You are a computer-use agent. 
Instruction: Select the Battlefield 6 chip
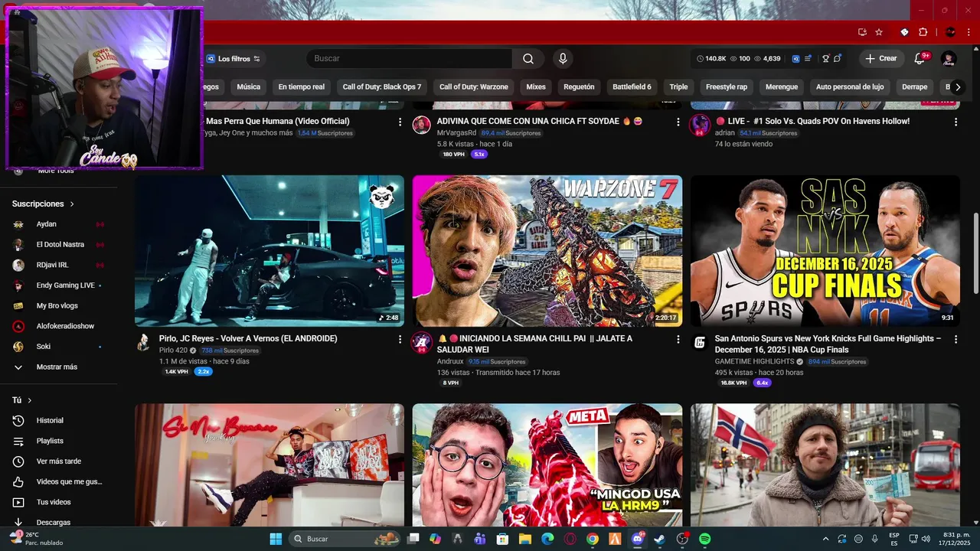(632, 86)
